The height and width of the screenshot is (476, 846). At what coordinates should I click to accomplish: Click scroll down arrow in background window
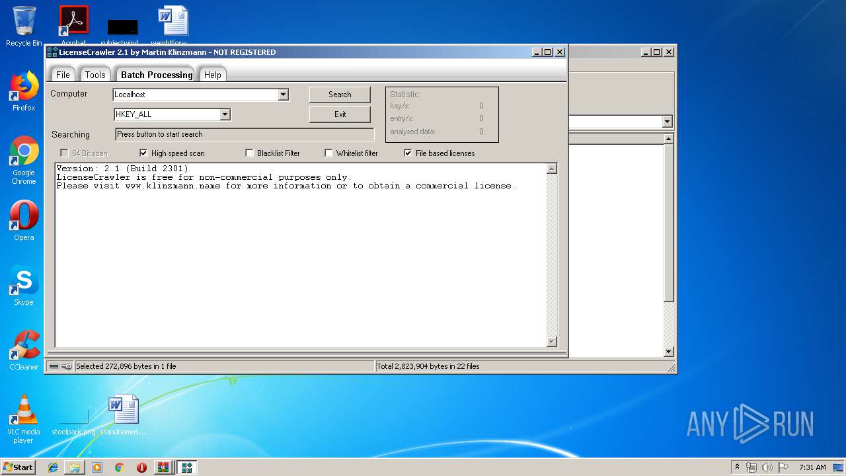click(668, 352)
